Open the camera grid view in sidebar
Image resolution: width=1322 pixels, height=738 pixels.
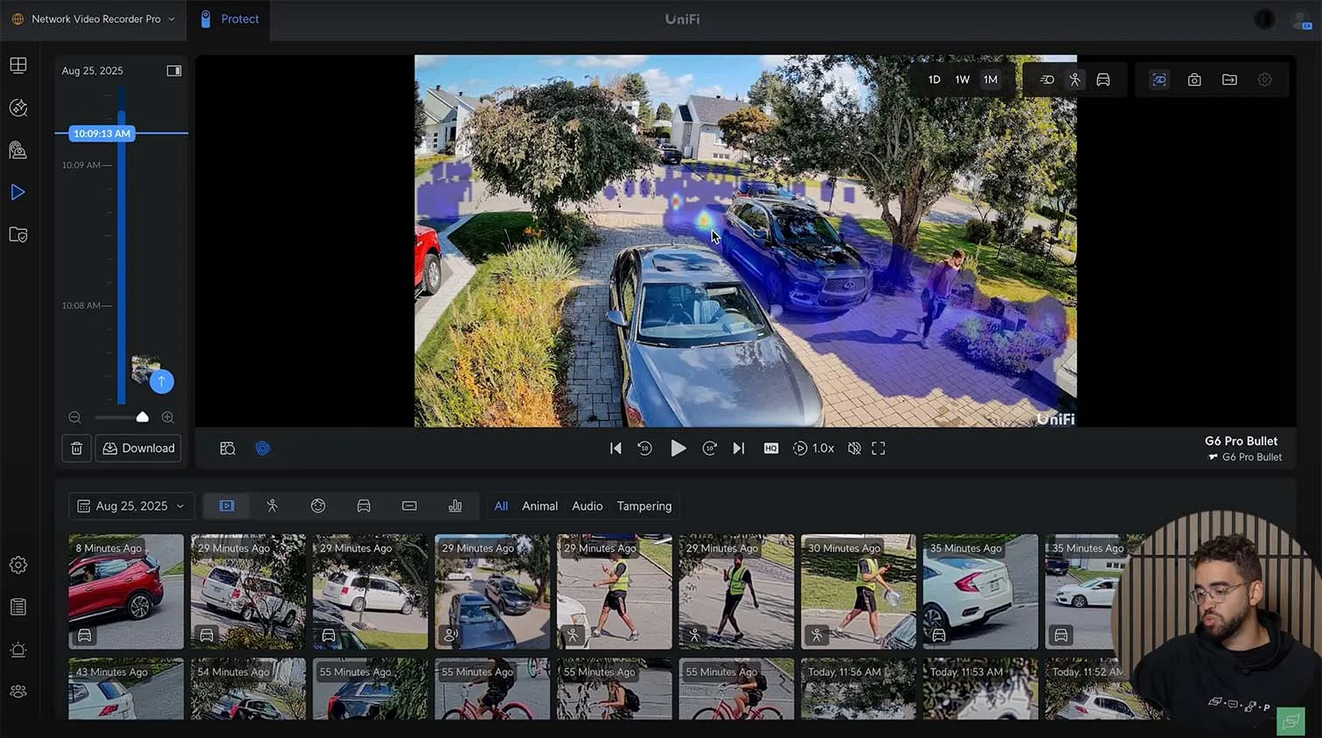(x=18, y=66)
